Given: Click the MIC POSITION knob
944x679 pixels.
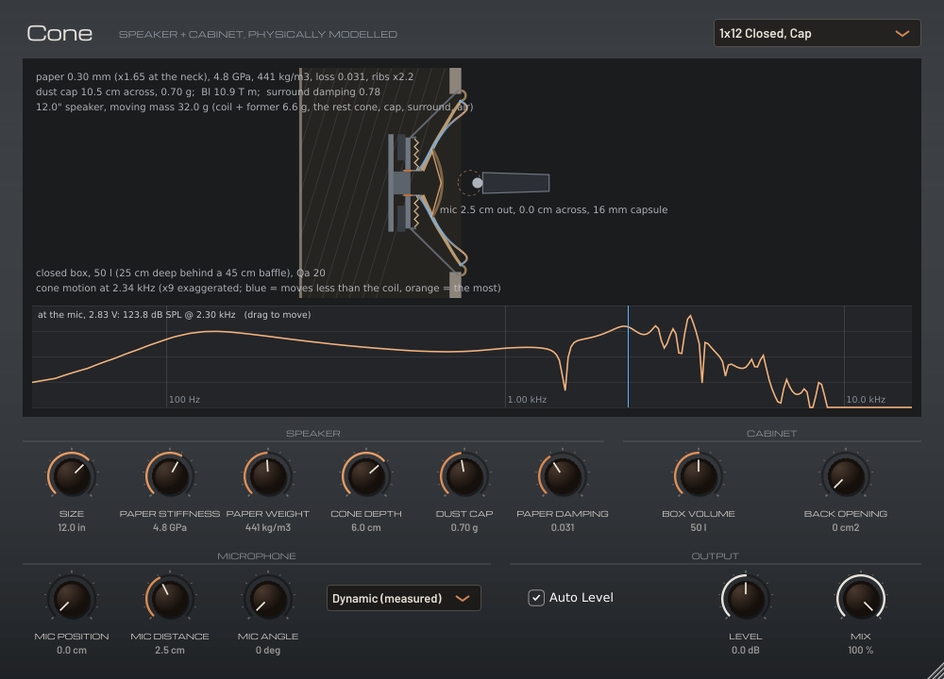Looking at the screenshot, I should [72, 599].
